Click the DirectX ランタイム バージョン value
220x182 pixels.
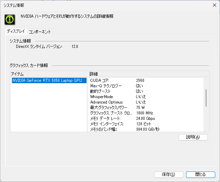(75, 47)
